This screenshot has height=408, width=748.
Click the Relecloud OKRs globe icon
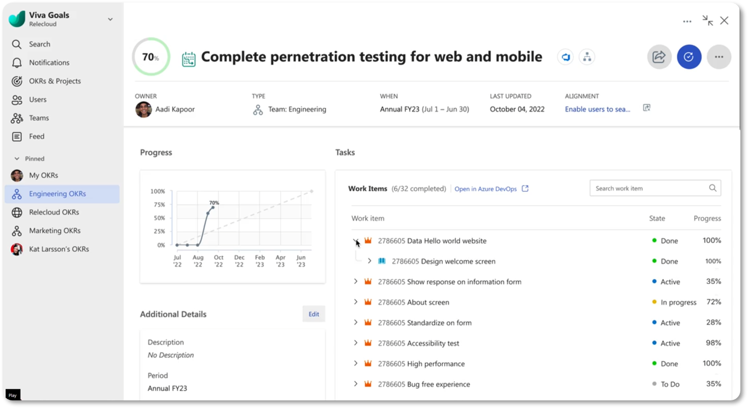click(17, 212)
